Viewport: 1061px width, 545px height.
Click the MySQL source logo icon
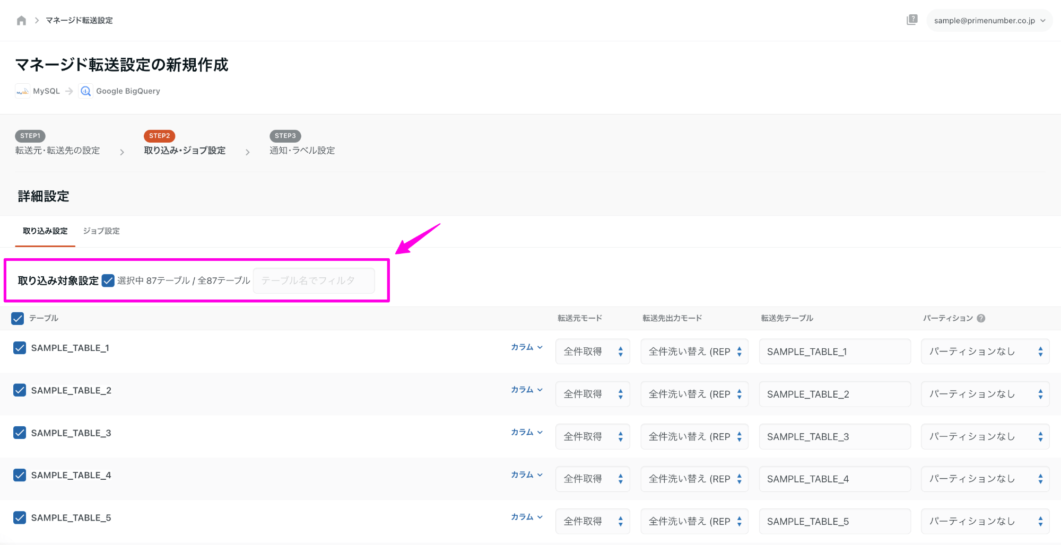point(22,91)
